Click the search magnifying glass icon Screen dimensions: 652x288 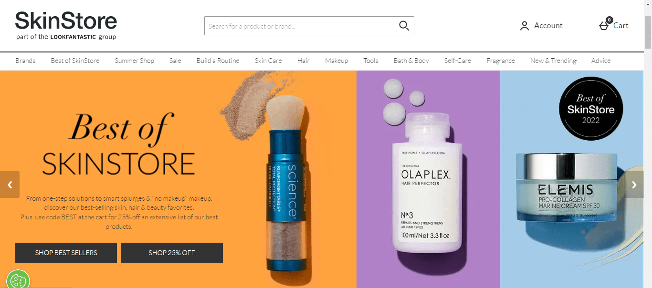404,26
